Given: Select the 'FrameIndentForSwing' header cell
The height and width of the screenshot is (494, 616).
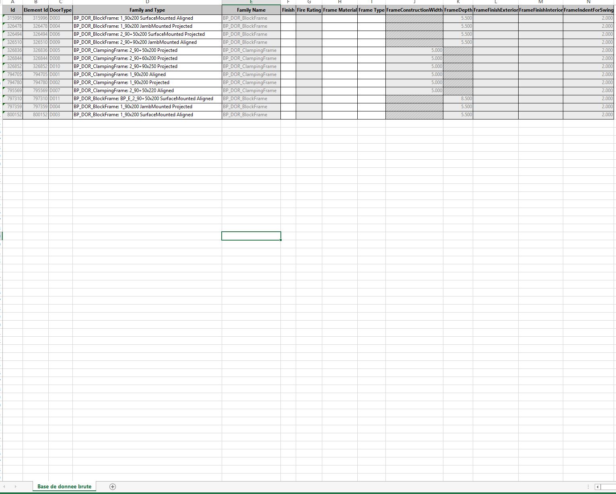Looking at the screenshot, I should point(588,10).
